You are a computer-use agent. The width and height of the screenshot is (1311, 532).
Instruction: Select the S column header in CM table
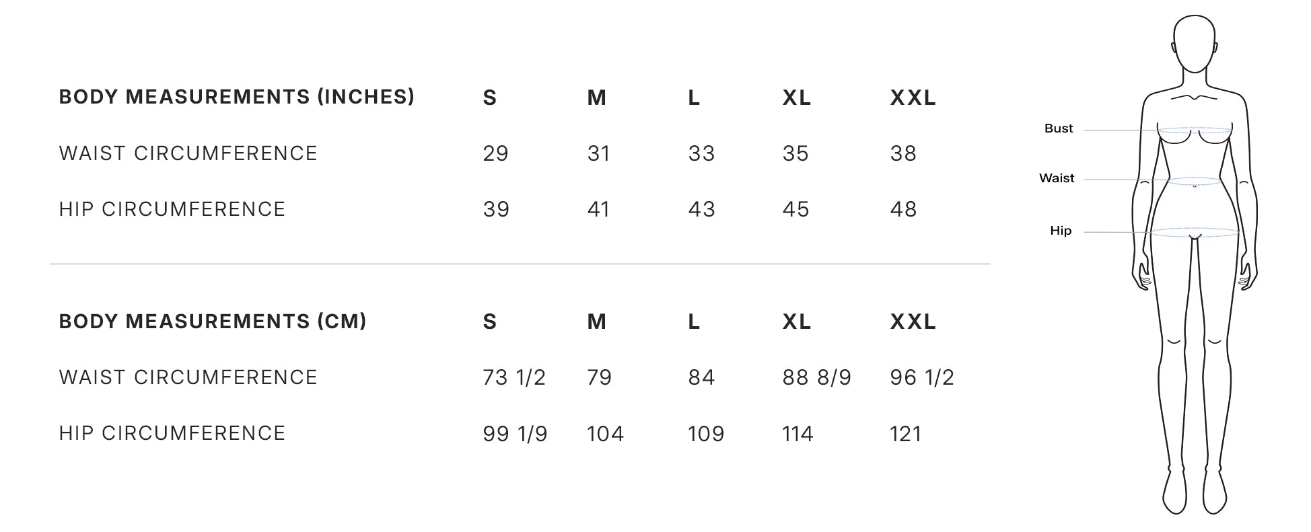(x=489, y=322)
